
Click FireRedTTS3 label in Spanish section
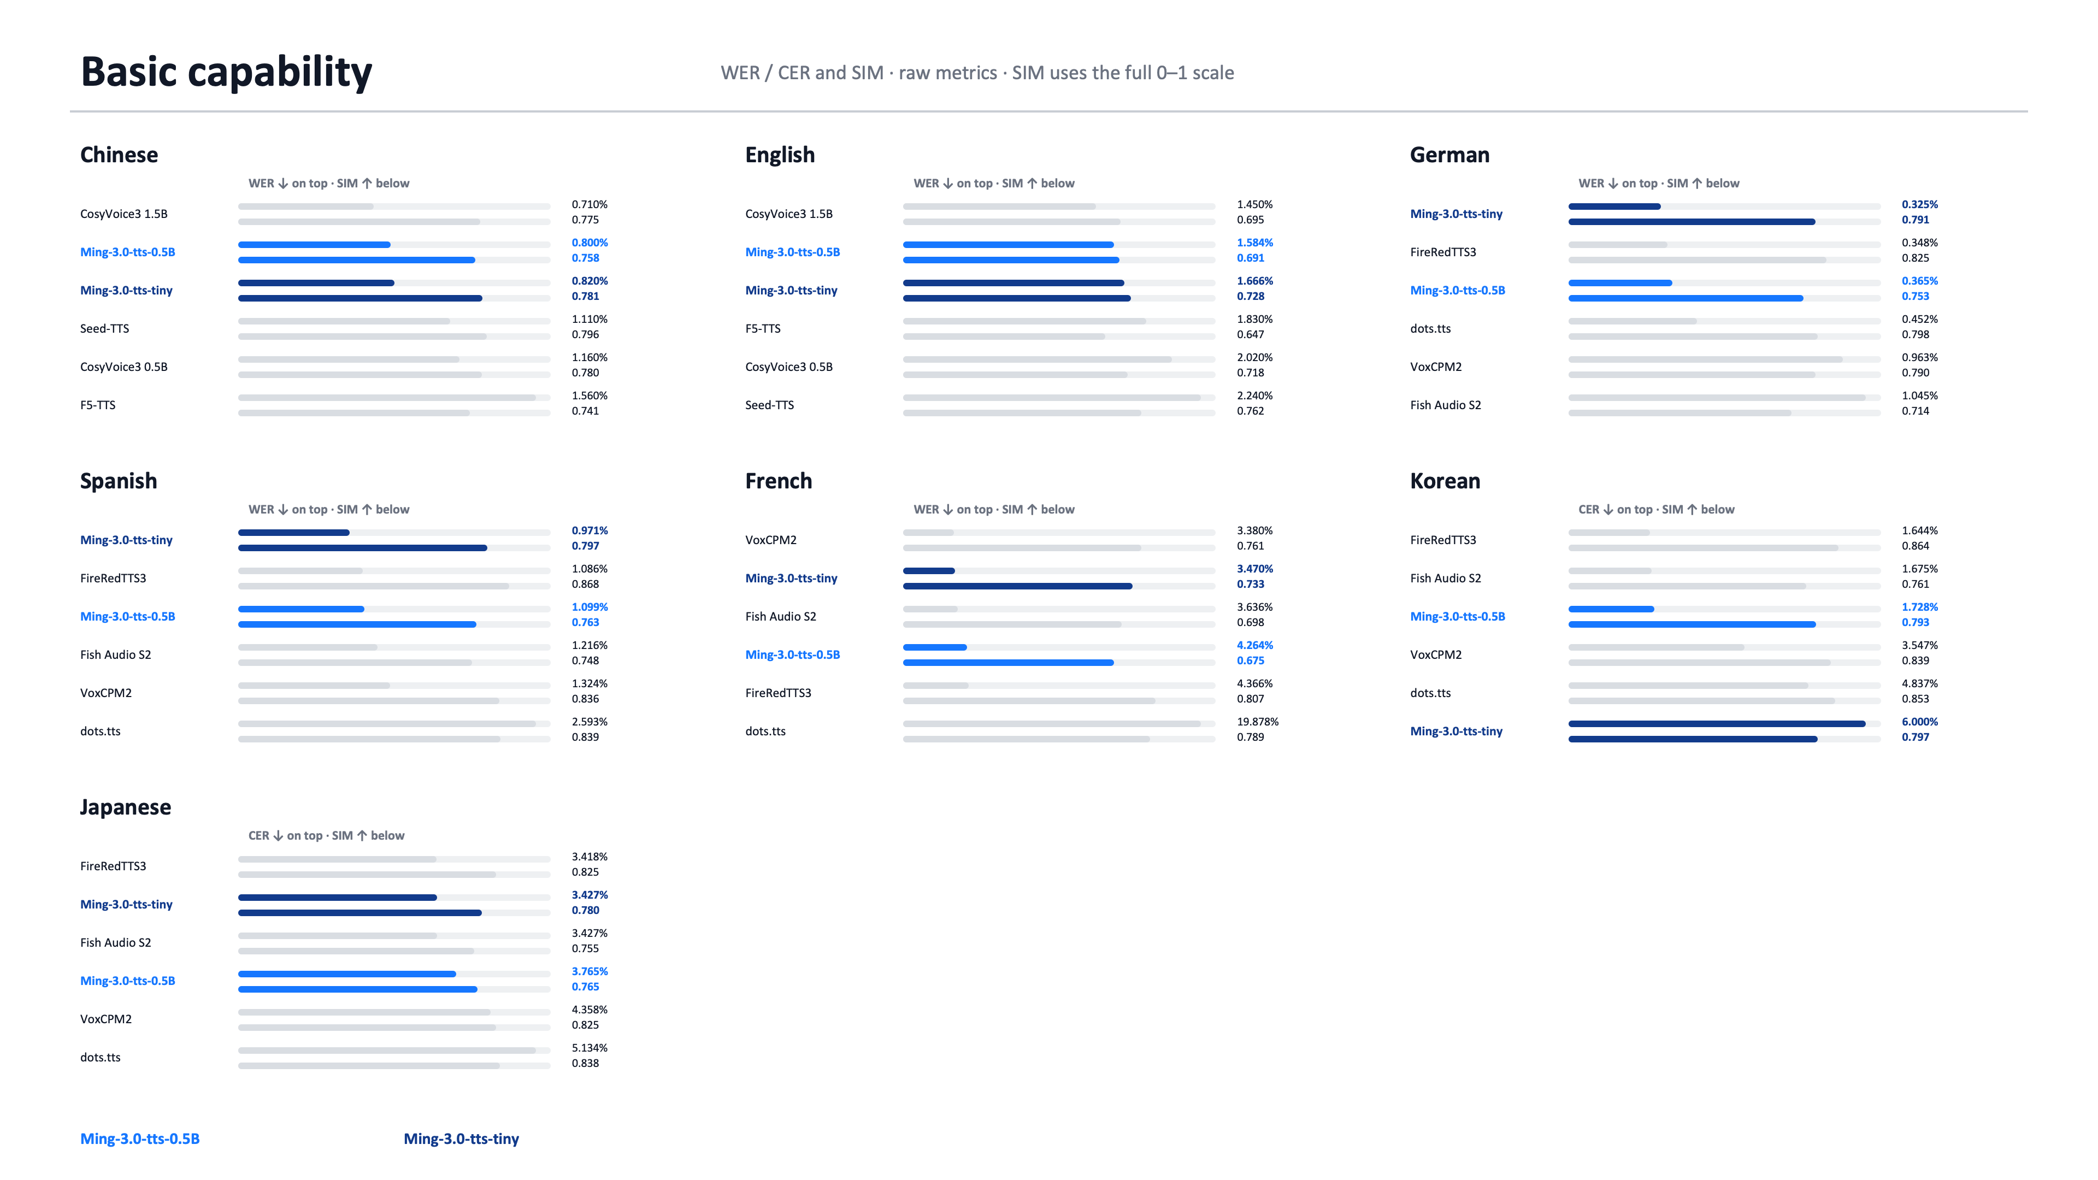pos(113,578)
